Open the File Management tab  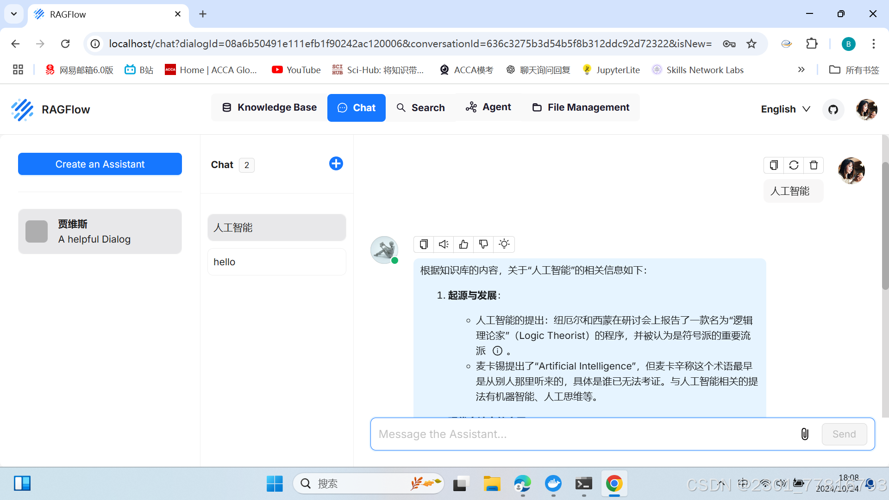(580, 107)
